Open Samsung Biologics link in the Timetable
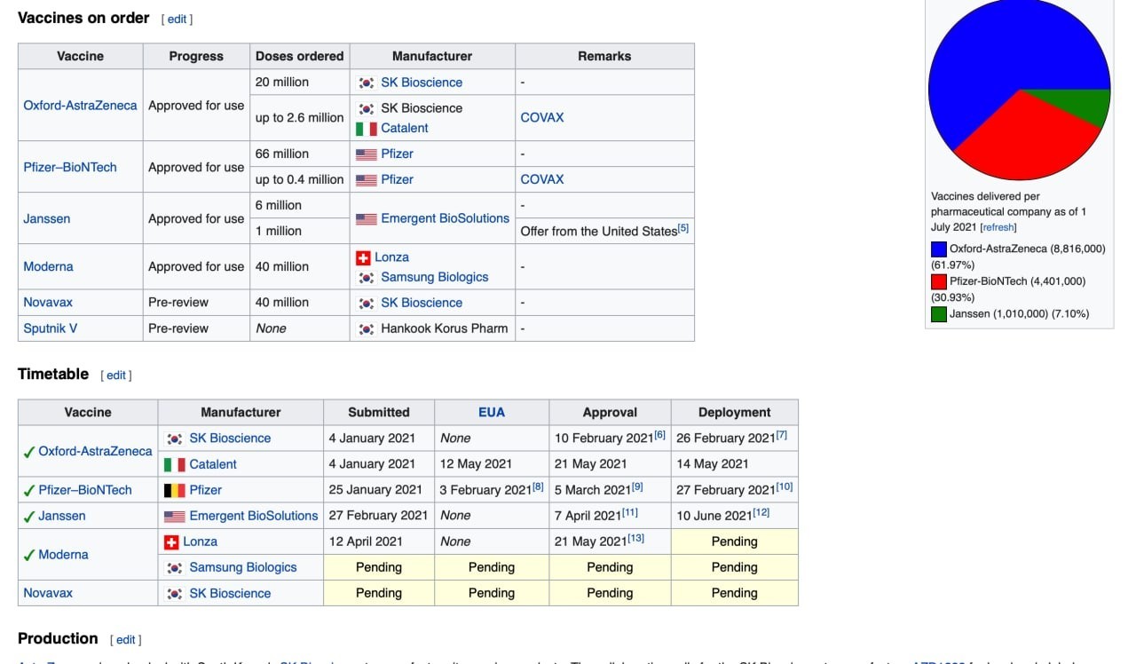The height and width of the screenshot is (664, 1136). pos(243,567)
